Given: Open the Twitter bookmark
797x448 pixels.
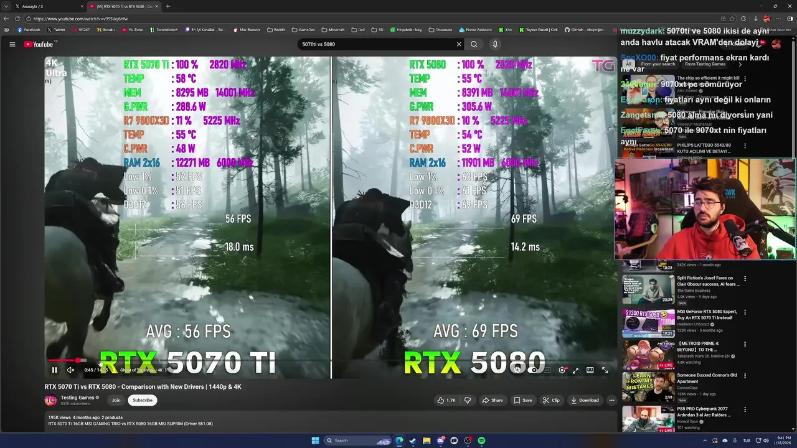Looking at the screenshot, I should click(56, 29).
